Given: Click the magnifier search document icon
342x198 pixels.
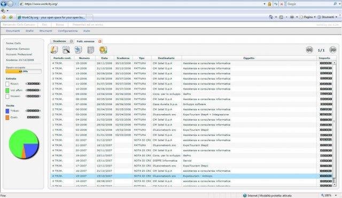Looking at the screenshot, I should pyautogui.click(x=66, y=50).
